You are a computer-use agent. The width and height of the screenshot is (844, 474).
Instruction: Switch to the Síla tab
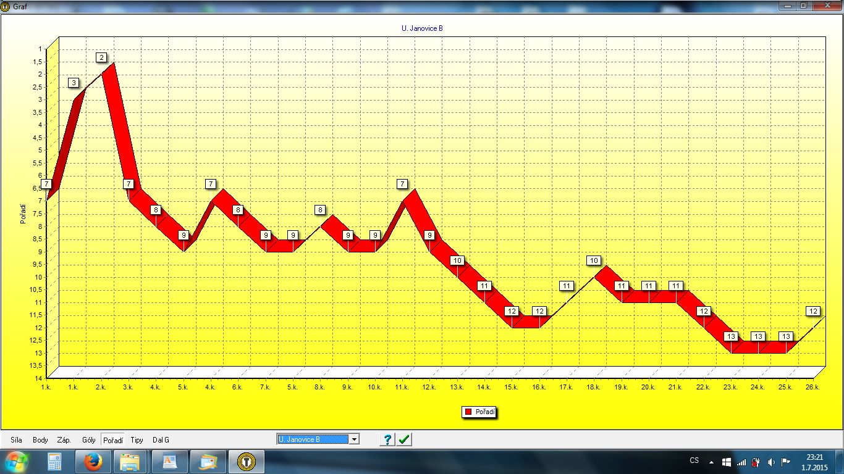[16, 440]
